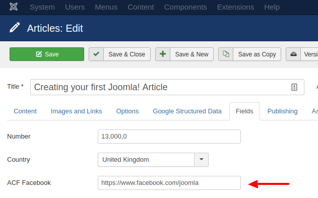Switch to the Google Structured Data tab
Image resolution: width=318 pixels, height=198 pixels.
click(187, 111)
